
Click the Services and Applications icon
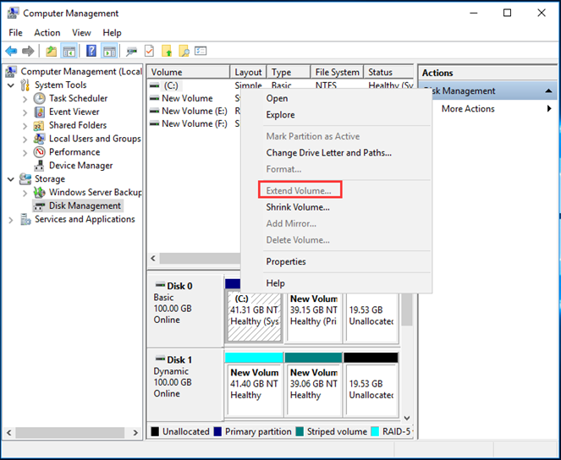coord(25,219)
